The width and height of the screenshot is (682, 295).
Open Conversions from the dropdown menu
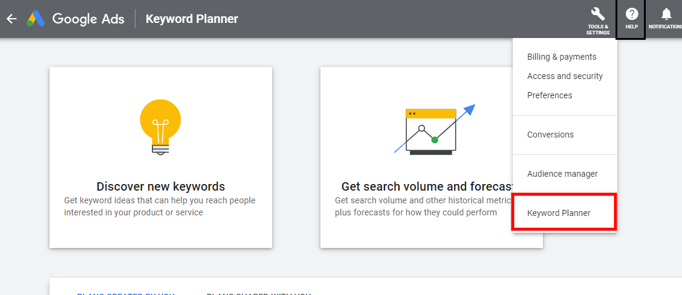550,135
